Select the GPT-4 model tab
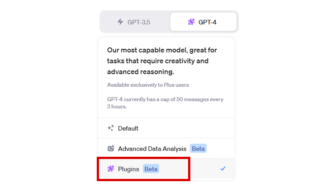 point(203,22)
